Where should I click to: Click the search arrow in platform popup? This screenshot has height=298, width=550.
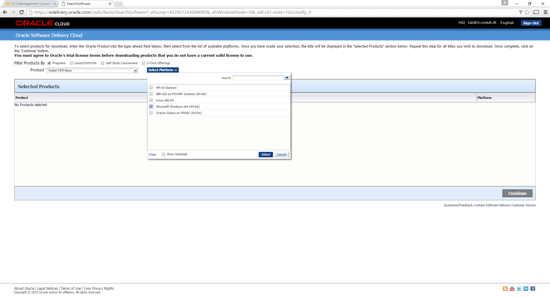pyautogui.click(x=287, y=78)
